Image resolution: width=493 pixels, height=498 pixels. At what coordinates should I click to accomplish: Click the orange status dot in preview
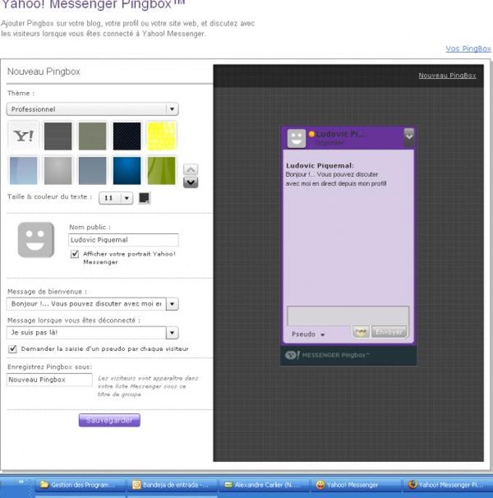(x=312, y=134)
